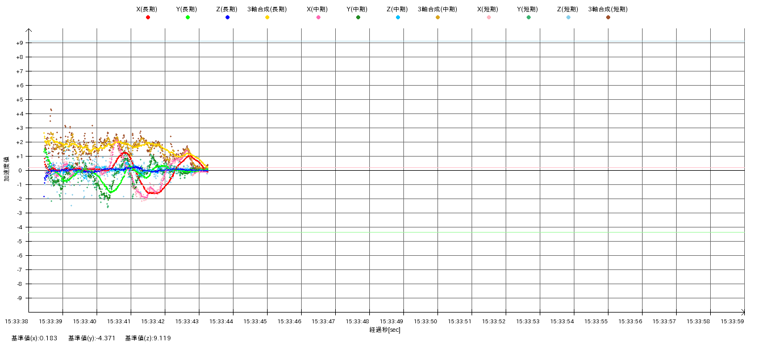This screenshot has width=767, height=346.
Task: Select the 3軸合成(中期) legend label text
Action: tap(437, 9)
